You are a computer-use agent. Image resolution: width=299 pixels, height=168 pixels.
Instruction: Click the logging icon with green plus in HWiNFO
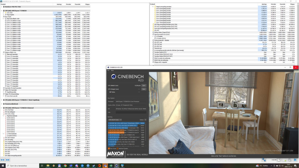[x=285, y=160]
